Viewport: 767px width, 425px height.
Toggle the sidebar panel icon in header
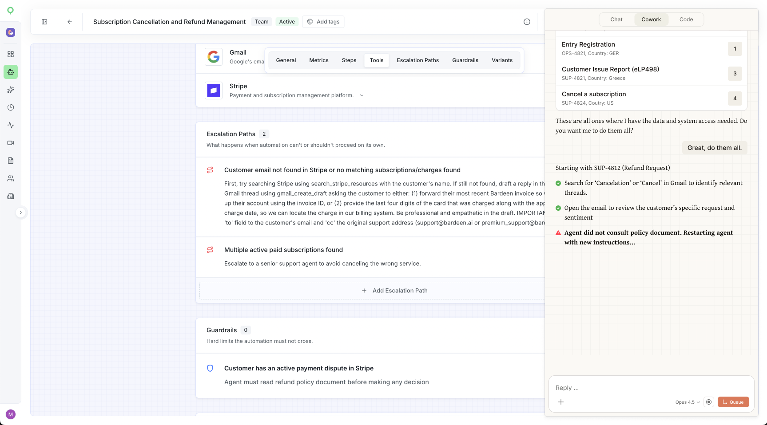click(44, 22)
